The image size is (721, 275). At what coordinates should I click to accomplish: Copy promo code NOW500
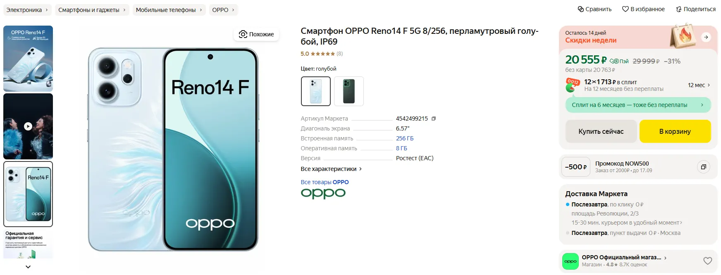pyautogui.click(x=703, y=167)
